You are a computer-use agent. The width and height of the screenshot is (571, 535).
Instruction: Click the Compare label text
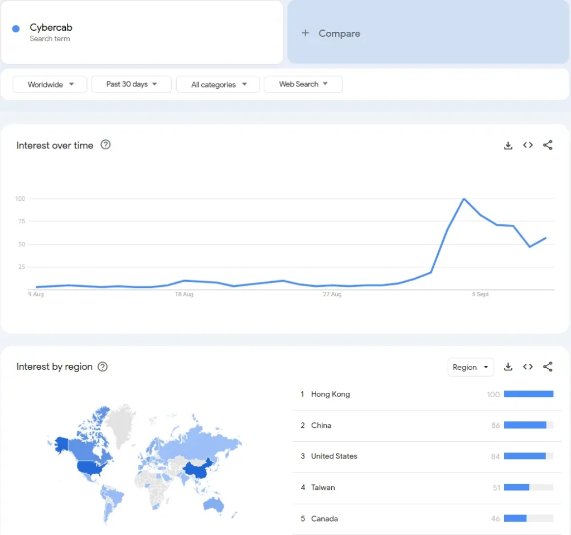tap(340, 33)
